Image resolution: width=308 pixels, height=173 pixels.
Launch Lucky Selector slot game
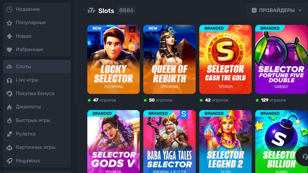pos(114,60)
